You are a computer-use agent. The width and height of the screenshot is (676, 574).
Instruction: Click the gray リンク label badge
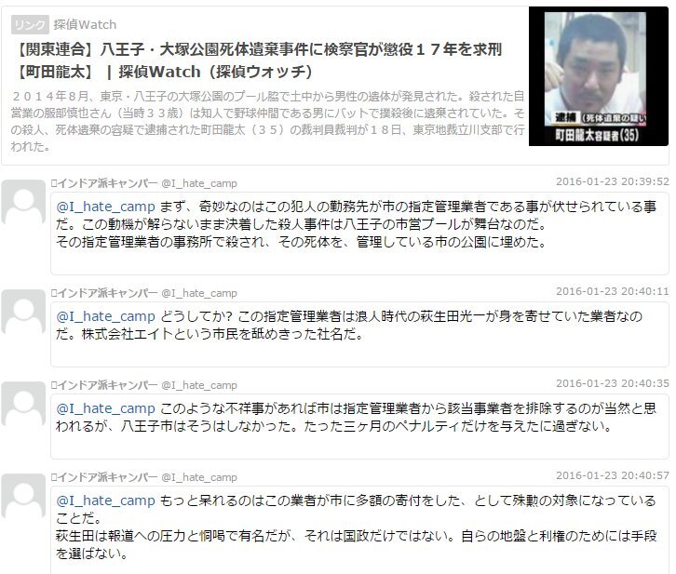click(x=29, y=24)
